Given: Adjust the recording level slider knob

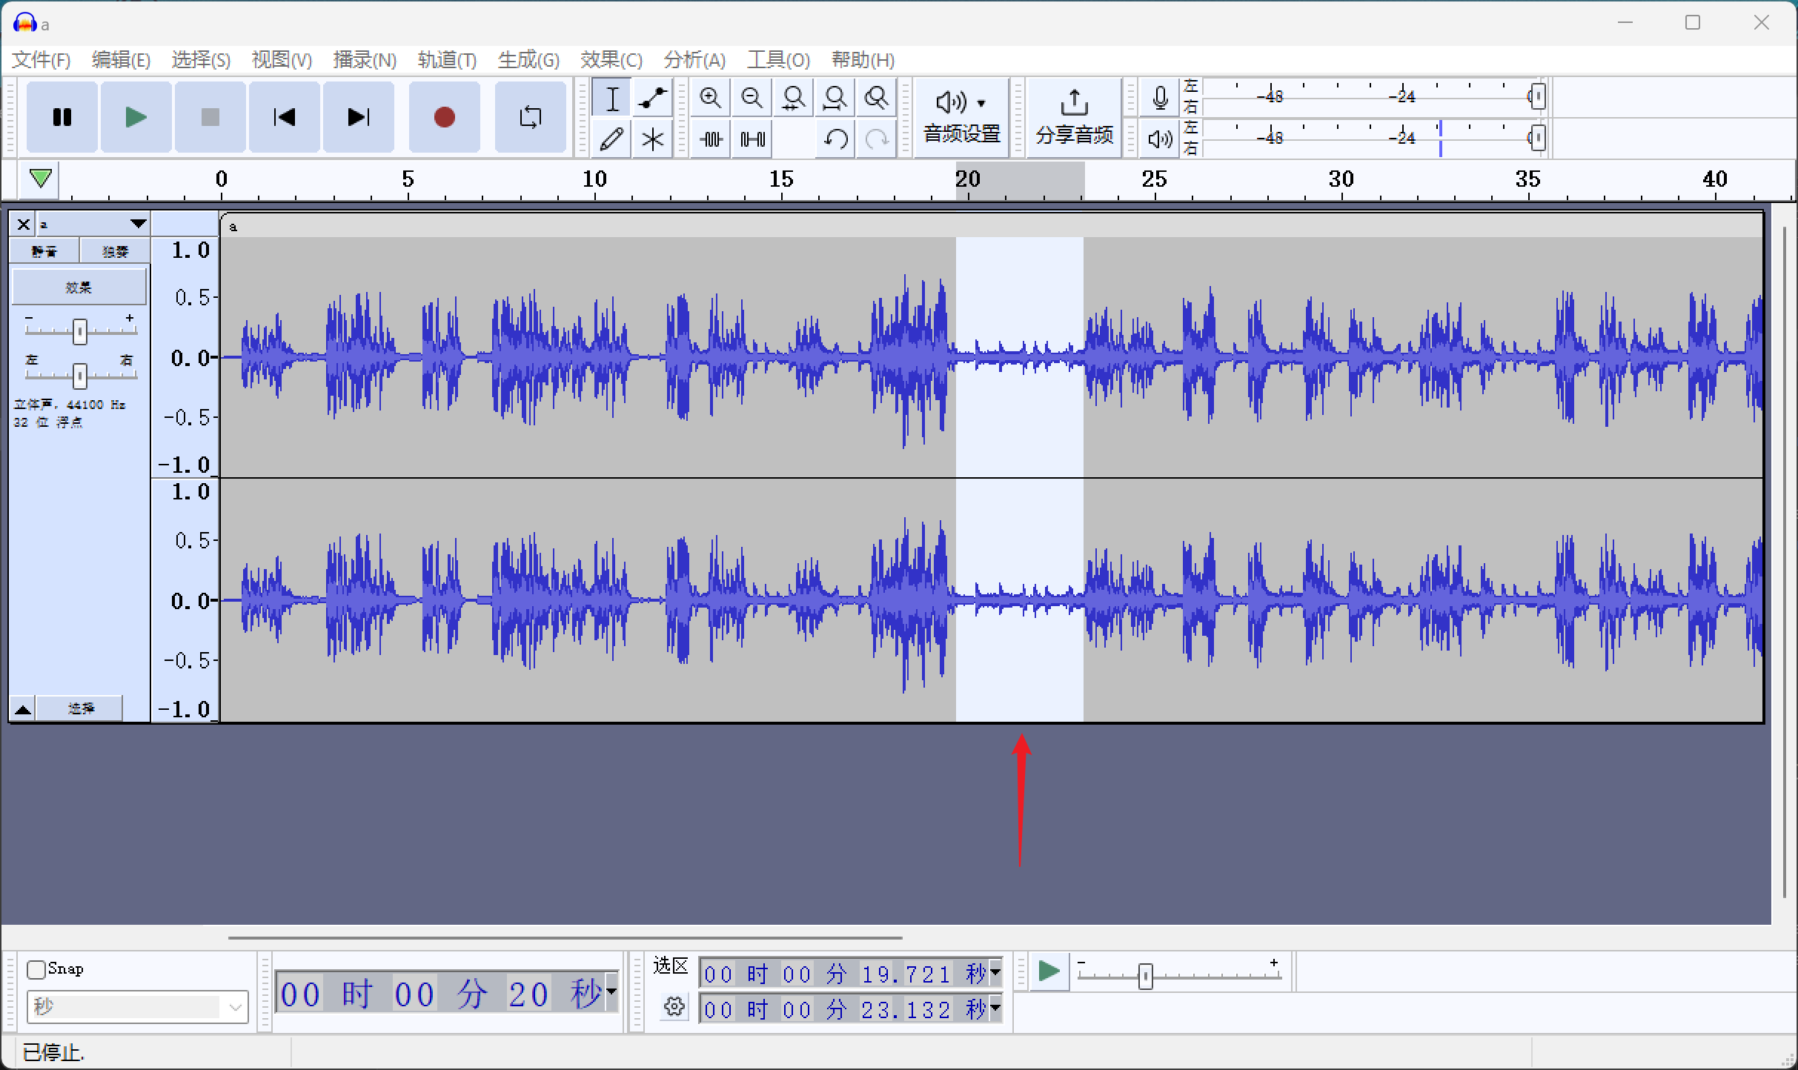Looking at the screenshot, I should click(1538, 96).
